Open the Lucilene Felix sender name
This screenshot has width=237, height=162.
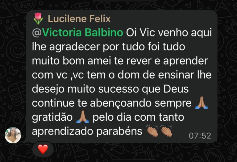79,19
